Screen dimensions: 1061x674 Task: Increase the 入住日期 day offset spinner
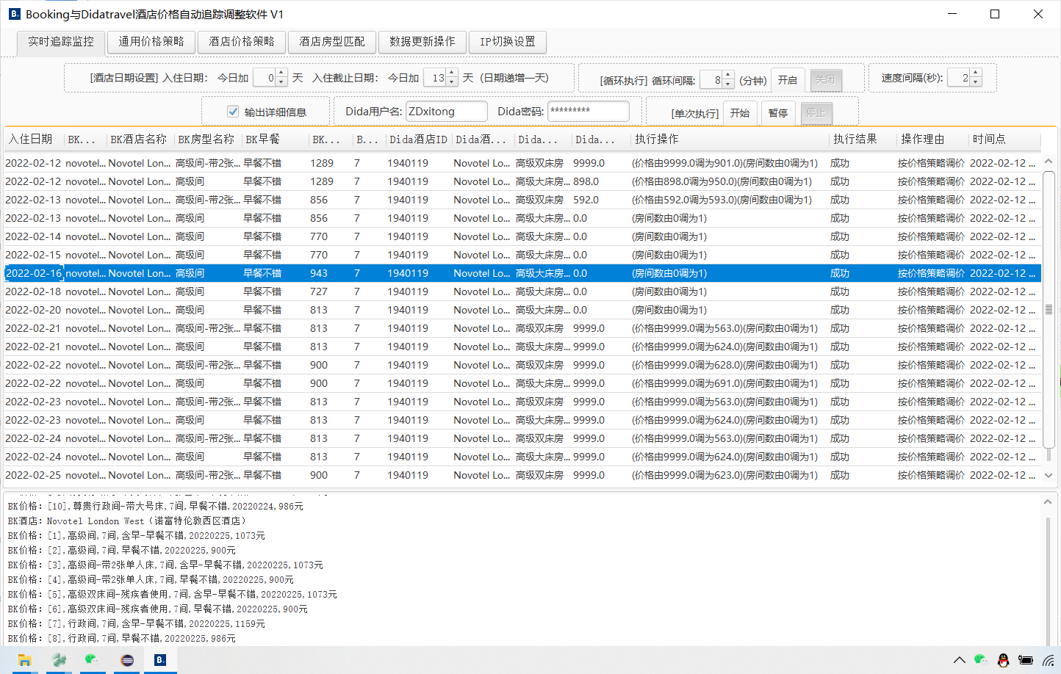[281, 73]
